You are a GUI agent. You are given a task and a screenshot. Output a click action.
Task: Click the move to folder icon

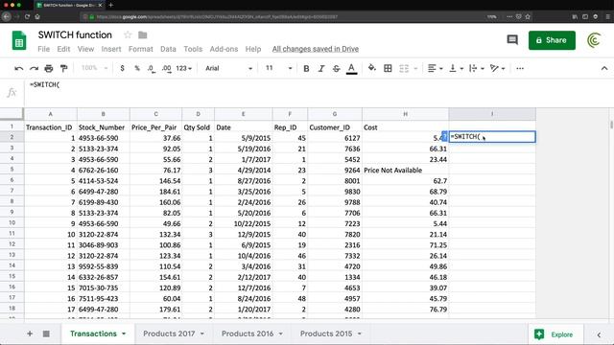(143, 35)
